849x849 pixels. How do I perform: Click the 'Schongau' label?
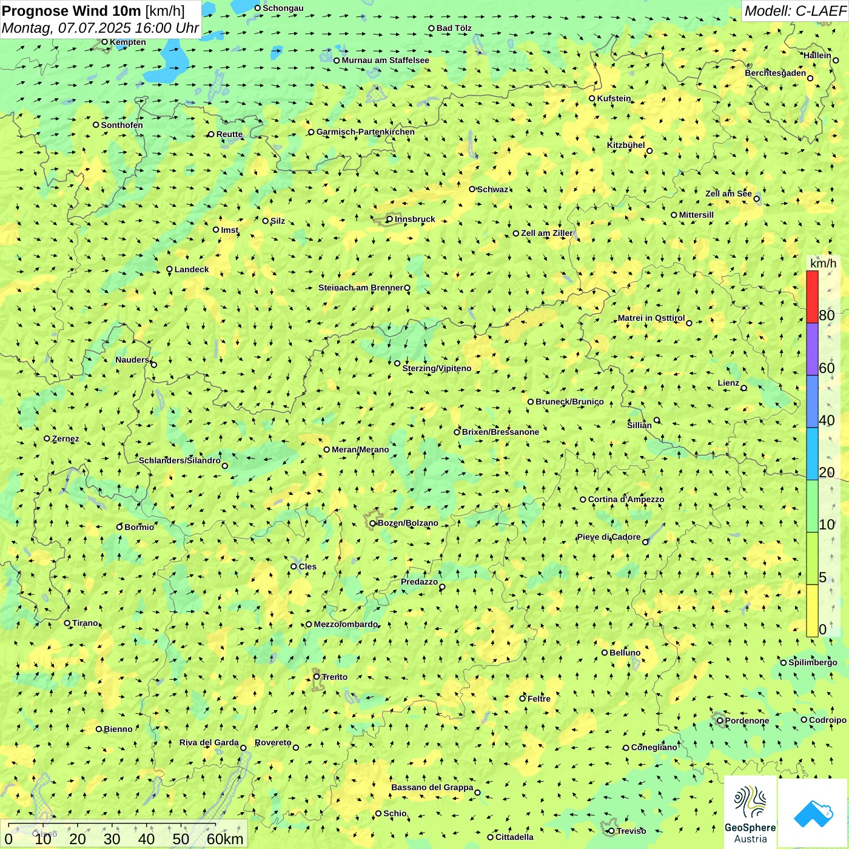click(283, 8)
